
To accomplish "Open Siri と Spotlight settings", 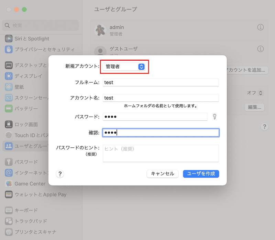I will [27, 39].
